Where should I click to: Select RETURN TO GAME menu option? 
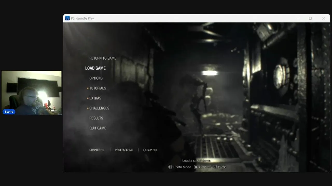[x=103, y=58]
